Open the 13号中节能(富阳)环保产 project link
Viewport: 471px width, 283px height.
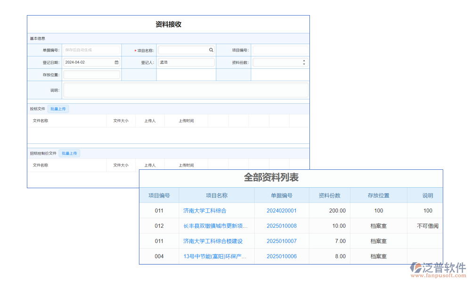pos(215,256)
